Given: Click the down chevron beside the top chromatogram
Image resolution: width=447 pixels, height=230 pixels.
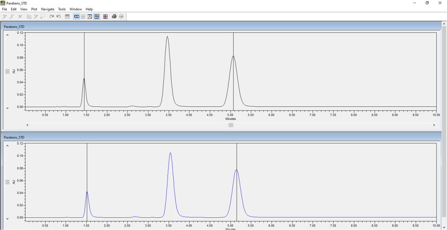Looking at the screenshot, I should point(7,108).
